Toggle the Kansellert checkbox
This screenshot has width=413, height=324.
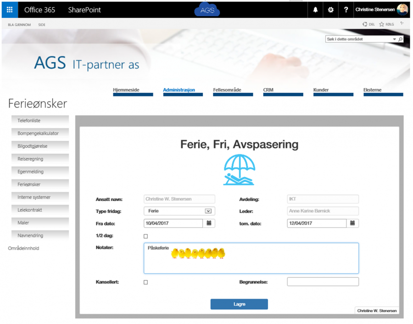pyautogui.click(x=145, y=282)
